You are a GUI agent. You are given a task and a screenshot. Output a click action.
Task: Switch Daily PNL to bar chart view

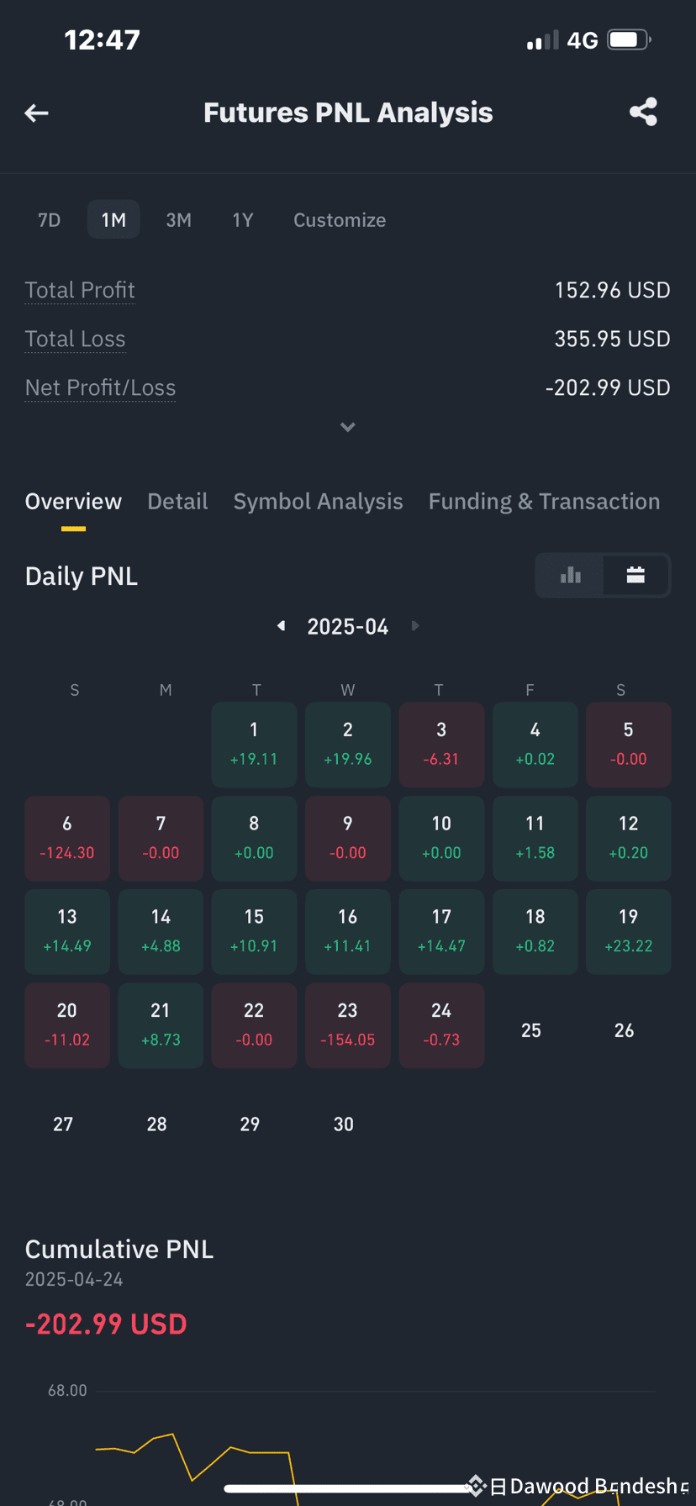point(571,576)
